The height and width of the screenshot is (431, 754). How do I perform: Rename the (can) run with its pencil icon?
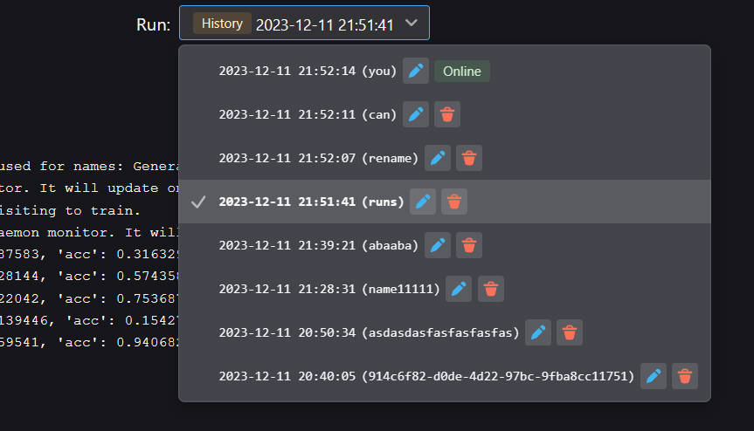click(417, 114)
